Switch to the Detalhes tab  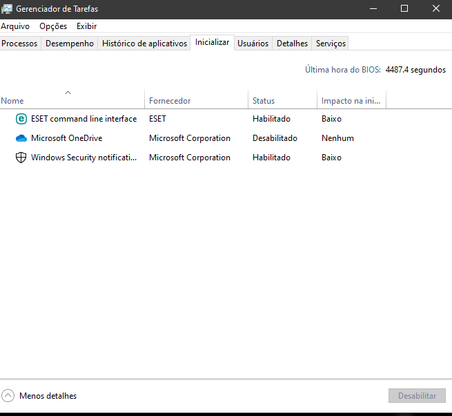pos(293,44)
